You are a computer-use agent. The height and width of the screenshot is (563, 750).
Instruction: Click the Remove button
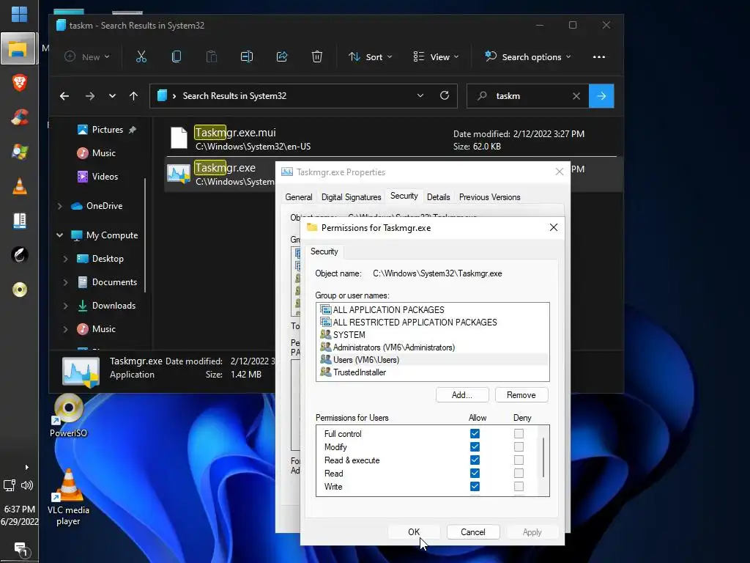521,395
